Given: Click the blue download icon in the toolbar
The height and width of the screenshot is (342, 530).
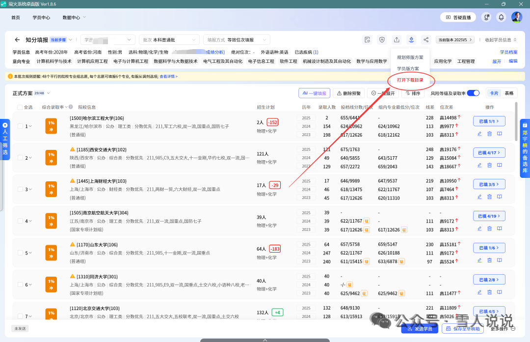Looking at the screenshot, I should 411,40.
